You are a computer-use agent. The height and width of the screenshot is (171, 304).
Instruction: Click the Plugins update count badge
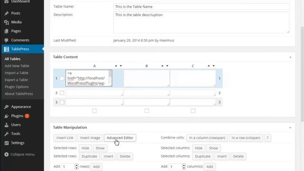tap(27, 116)
